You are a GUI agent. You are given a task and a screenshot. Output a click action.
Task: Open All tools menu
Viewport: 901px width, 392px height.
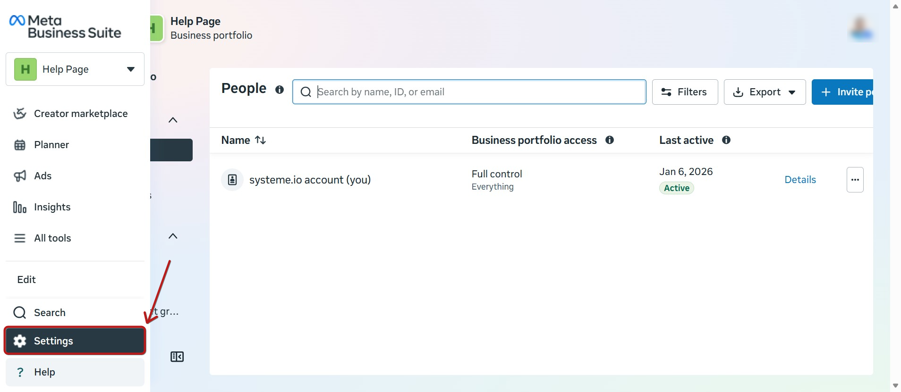pyautogui.click(x=75, y=238)
